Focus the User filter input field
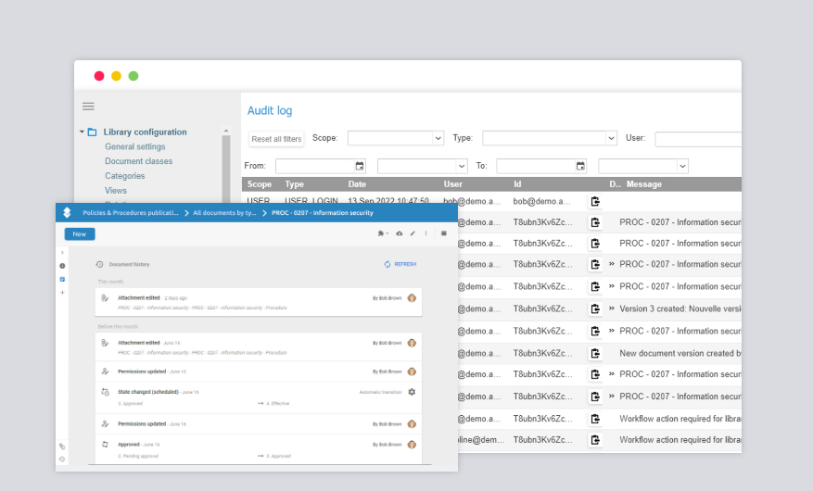 pyautogui.click(x=698, y=139)
